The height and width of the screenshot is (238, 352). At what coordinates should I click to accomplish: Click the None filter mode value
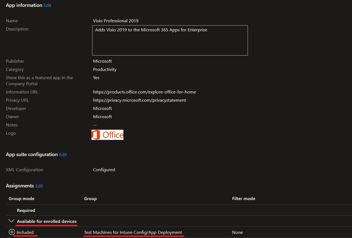pos(237,233)
